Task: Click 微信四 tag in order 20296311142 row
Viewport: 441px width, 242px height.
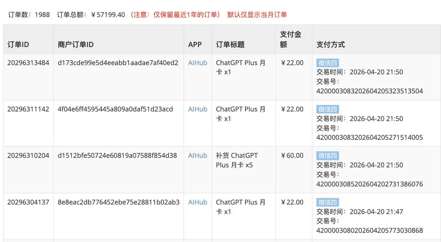Action: [327, 109]
